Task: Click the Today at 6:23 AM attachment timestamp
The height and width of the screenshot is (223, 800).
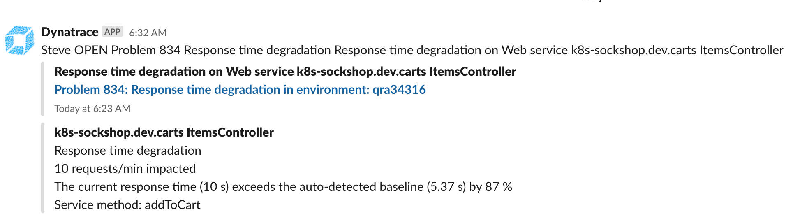Action: coord(92,109)
